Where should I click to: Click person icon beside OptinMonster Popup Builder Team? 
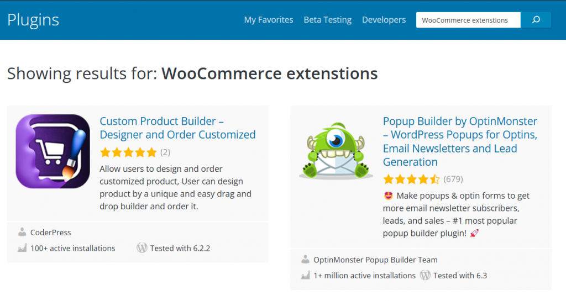click(x=305, y=259)
